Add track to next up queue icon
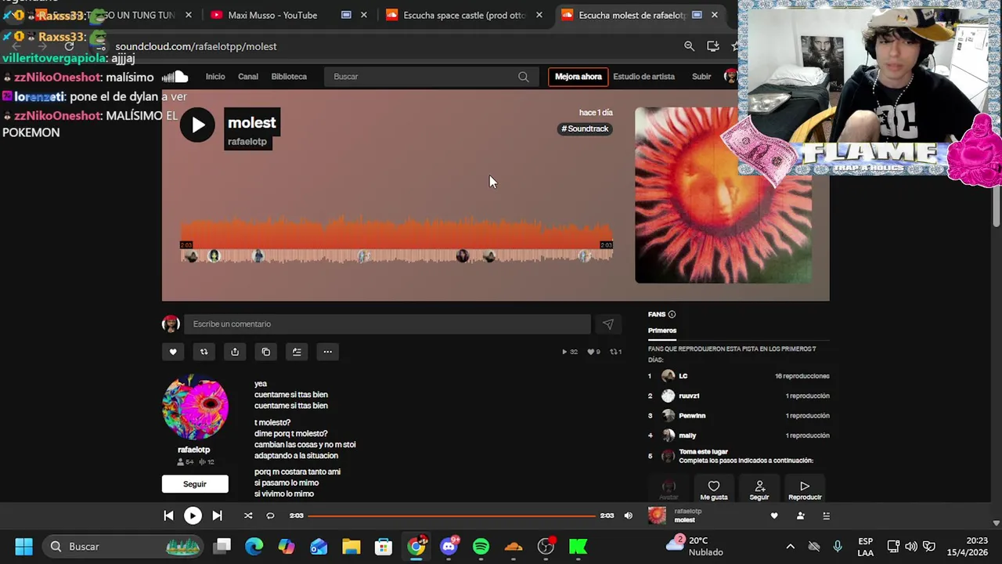1002x564 pixels. click(297, 352)
